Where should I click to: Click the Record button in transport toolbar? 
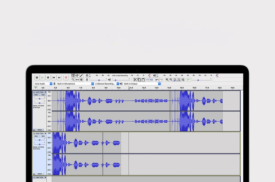click(66, 78)
